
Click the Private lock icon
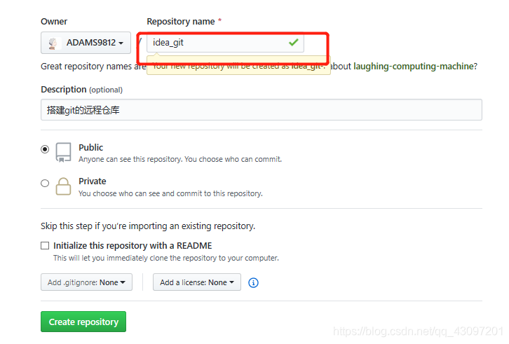click(63, 186)
